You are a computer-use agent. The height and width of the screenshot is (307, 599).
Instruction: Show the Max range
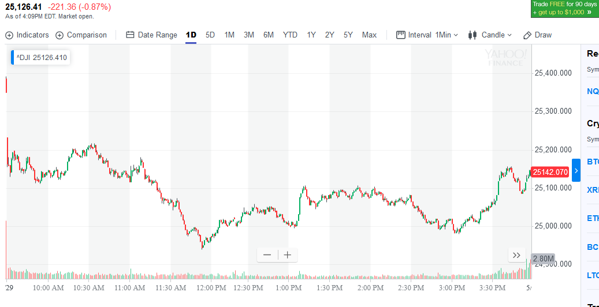tap(370, 35)
